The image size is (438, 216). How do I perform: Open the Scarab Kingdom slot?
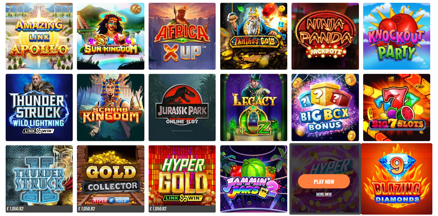111,107
